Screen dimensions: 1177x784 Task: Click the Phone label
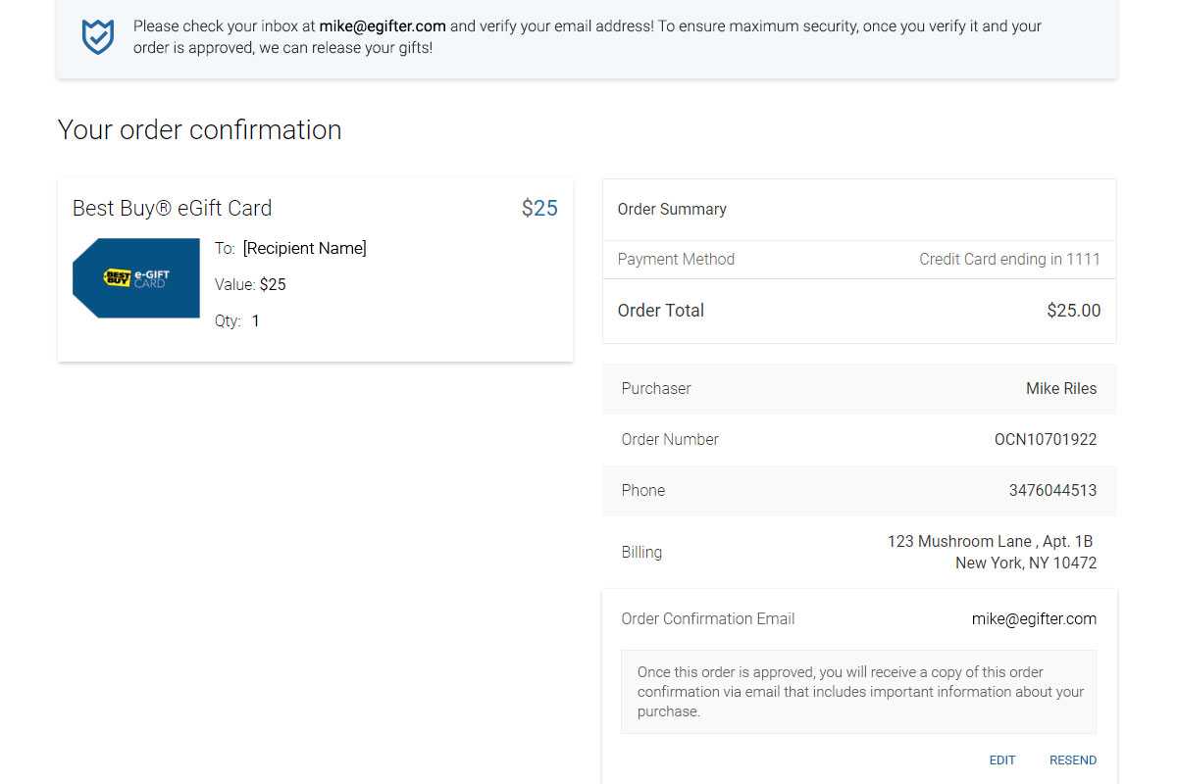coord(643,491)
